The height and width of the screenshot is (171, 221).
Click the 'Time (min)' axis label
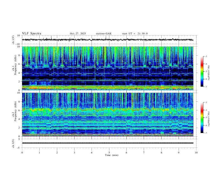coord(112,155)
